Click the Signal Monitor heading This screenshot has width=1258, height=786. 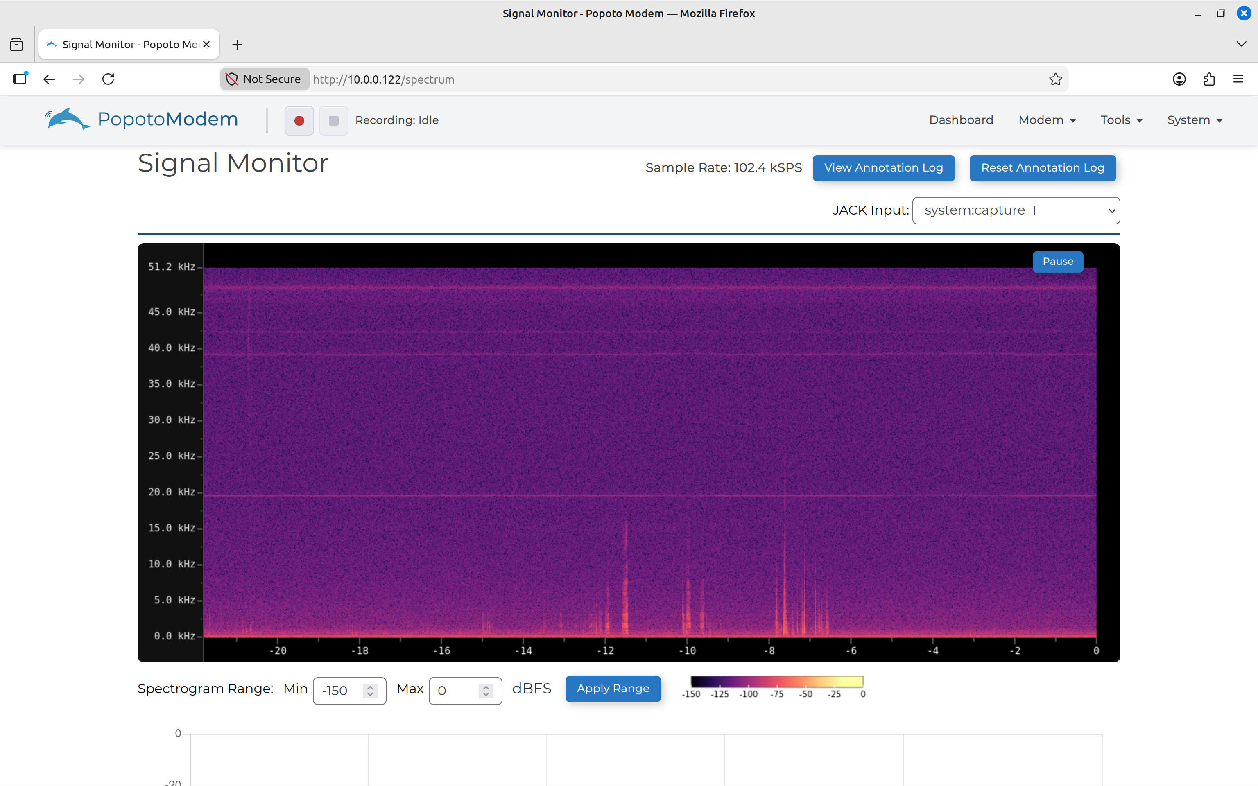pyautogui.click(x=233, y=163)
